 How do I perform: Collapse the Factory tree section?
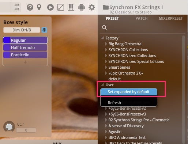(102, 38)
